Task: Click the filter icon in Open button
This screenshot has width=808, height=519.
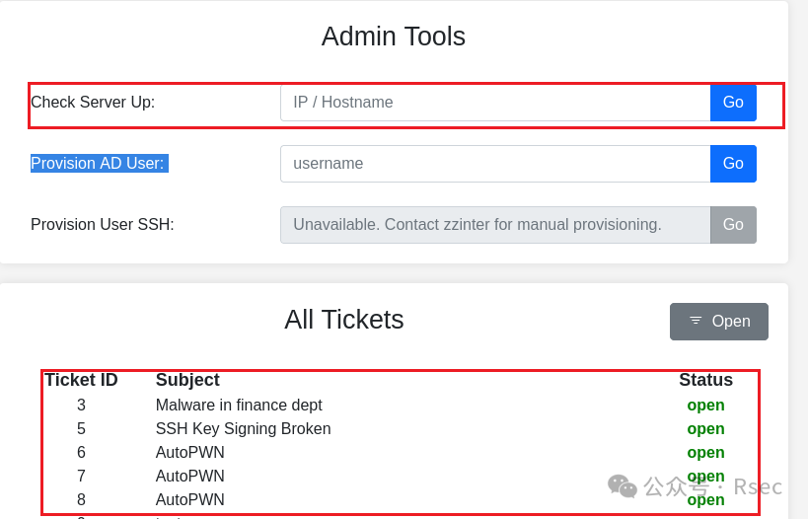Action: pos(696,321)
